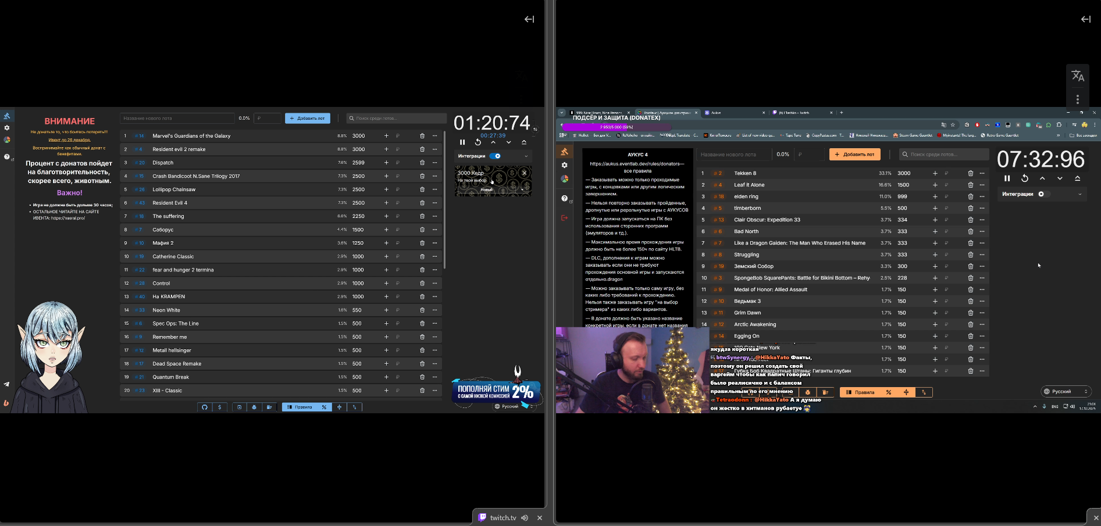Switch to the Aukus browser tab
Viewport: 1101px width, 526px height.
point(734,113)
